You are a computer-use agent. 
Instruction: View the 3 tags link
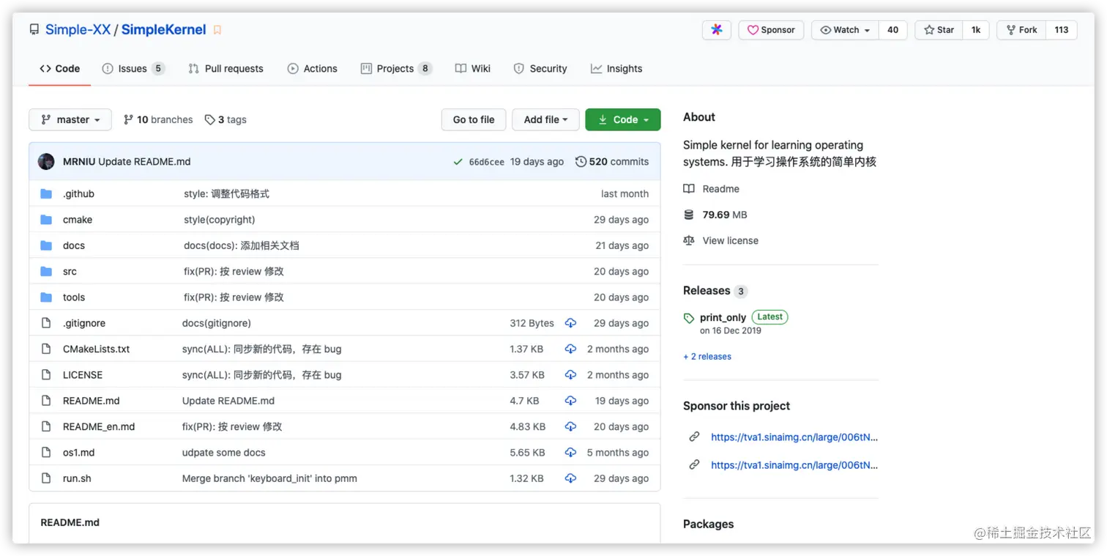(x=225, y=119)
